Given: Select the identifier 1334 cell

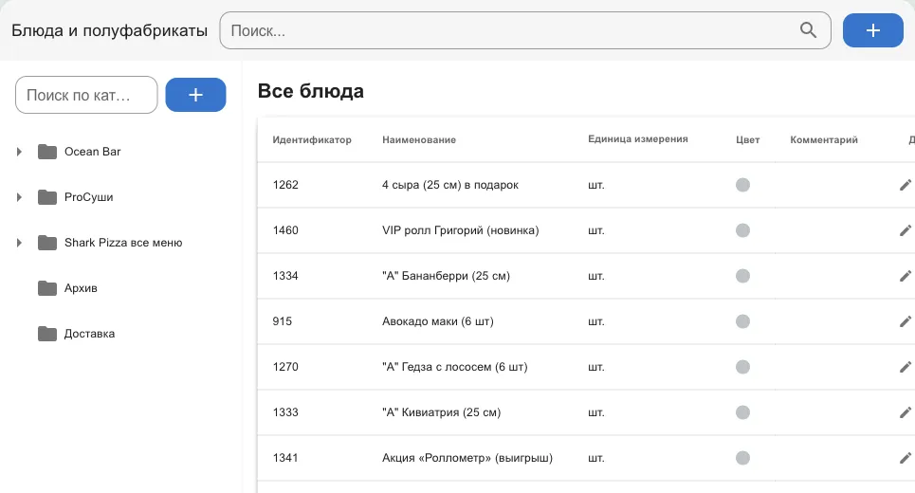Looking at the screenshot, I should (285, 276).
